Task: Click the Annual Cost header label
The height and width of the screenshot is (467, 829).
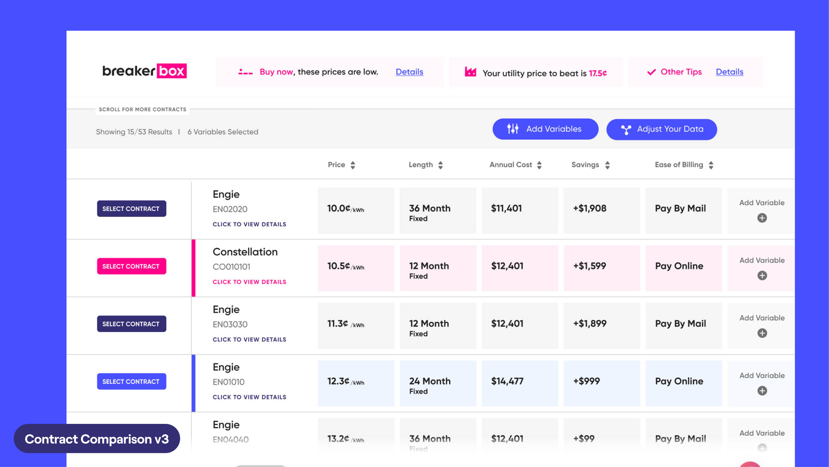Action: 511,165
